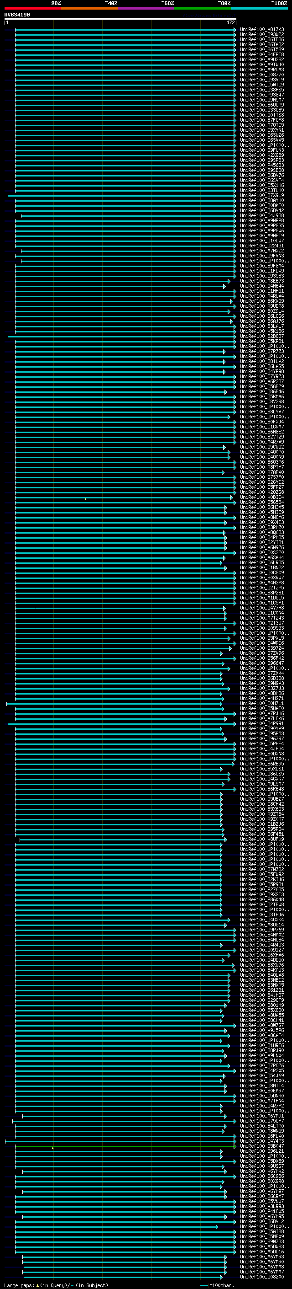This screenshot has height=1289, width=292.
Task: Select hit label UniRef100_A4HS71
Action: tap(262, 699)
